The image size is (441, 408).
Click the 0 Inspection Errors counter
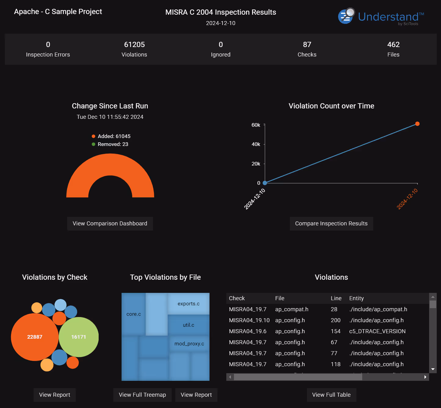(48, 49)
